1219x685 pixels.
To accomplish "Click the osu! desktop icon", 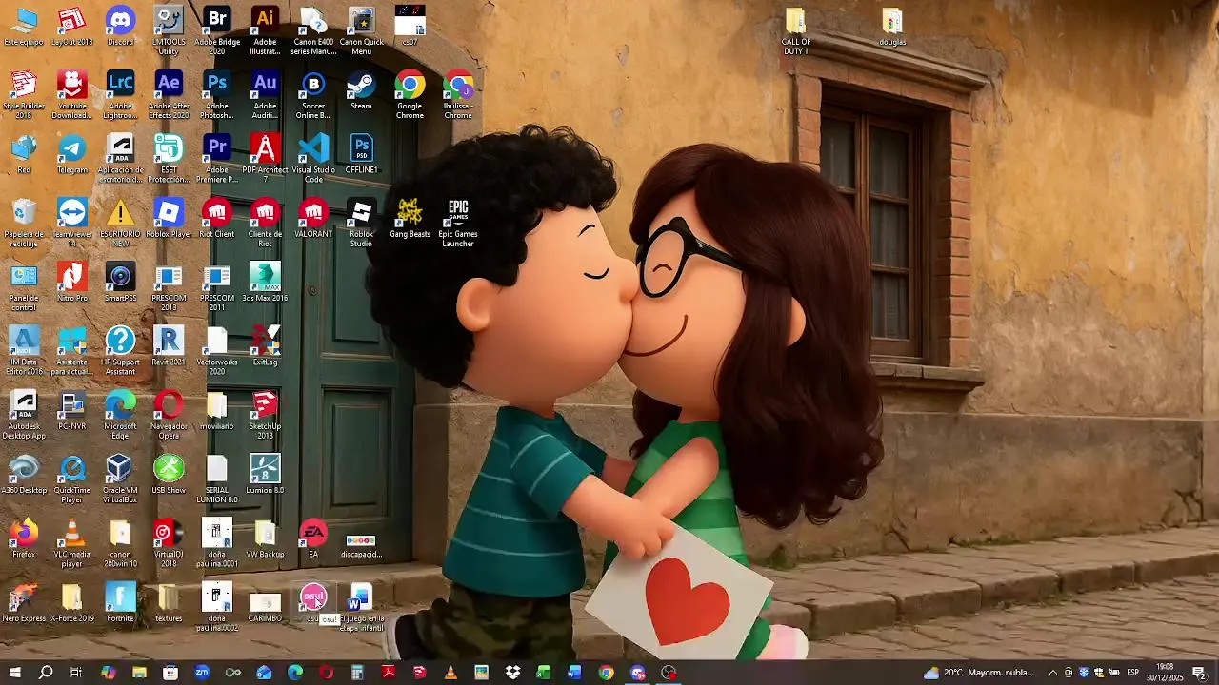I will [313, 602].
